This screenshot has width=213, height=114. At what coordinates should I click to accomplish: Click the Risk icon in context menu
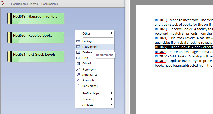click(x=78, y=58)
